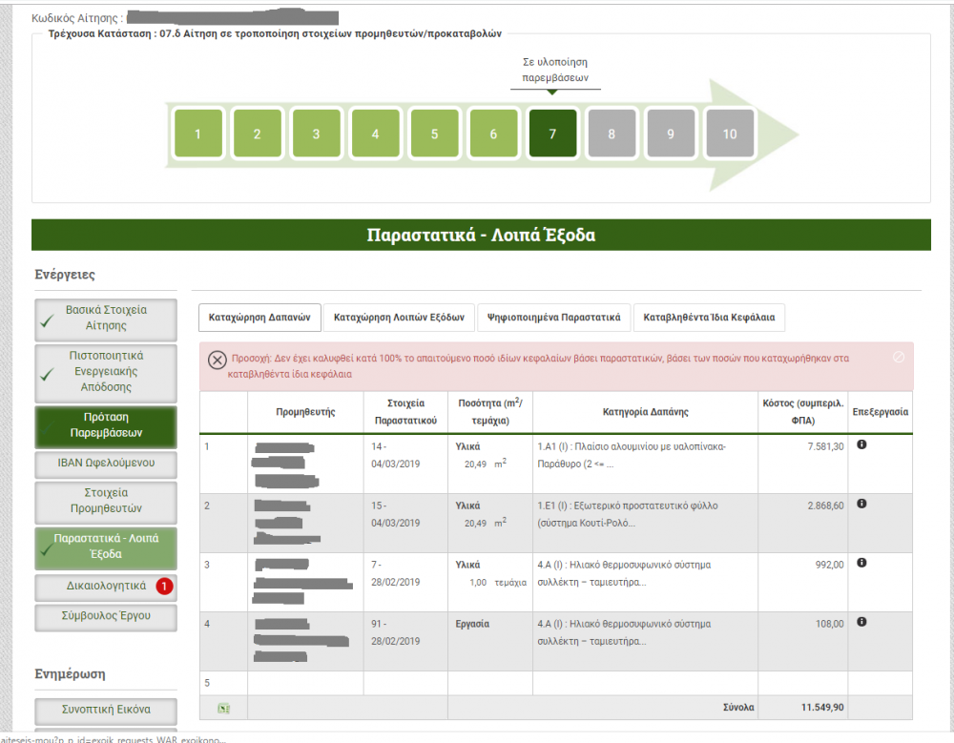Open the Ψηφιοποιημένα Παραστατικά tab

[x=553, y=317]
